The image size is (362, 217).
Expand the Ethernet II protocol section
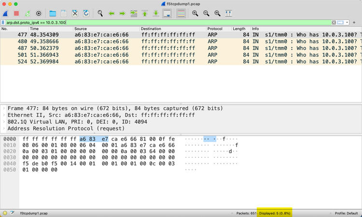click(4, 115)
